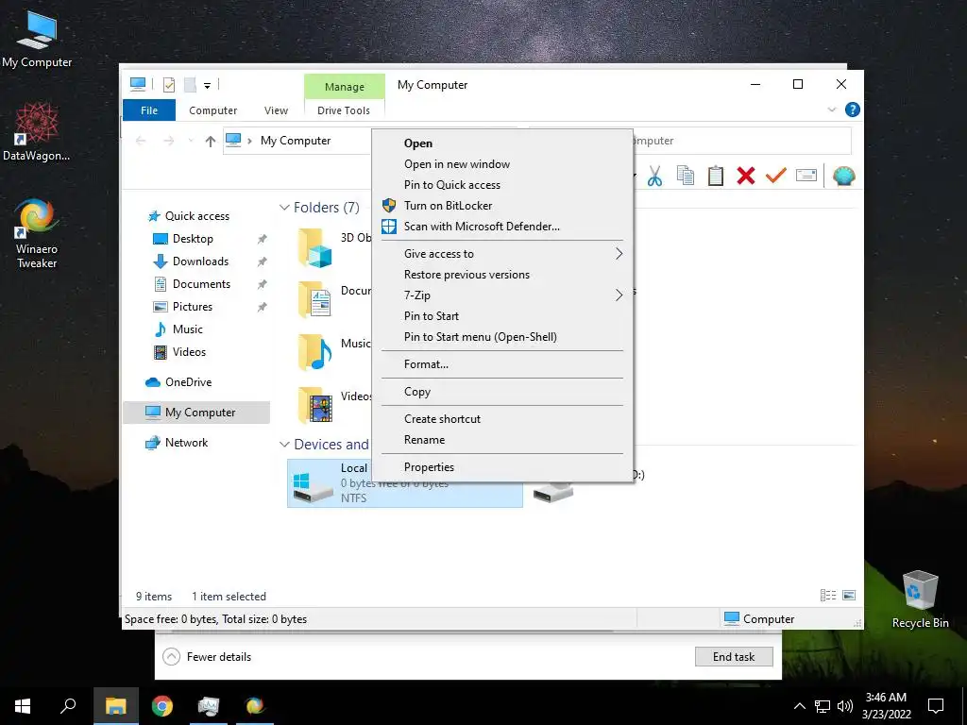Click the blue Help question mark icon
The image size is (967, 725).
coord(853,110)
